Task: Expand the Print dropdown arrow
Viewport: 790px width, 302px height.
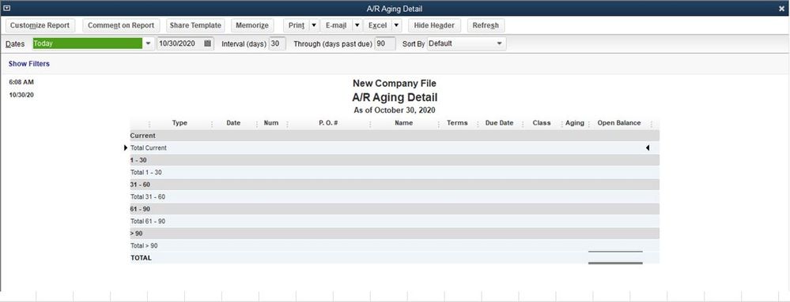Action: click(x=314, y=26)
